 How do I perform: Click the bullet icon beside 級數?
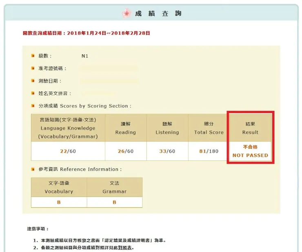click(33, 56)
